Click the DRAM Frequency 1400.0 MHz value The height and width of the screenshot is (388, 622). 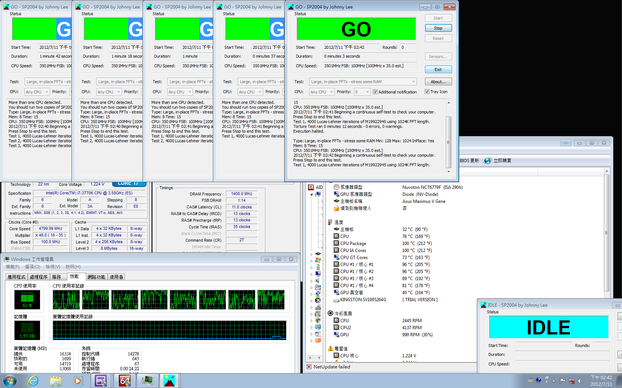click(x=242, y=194)
